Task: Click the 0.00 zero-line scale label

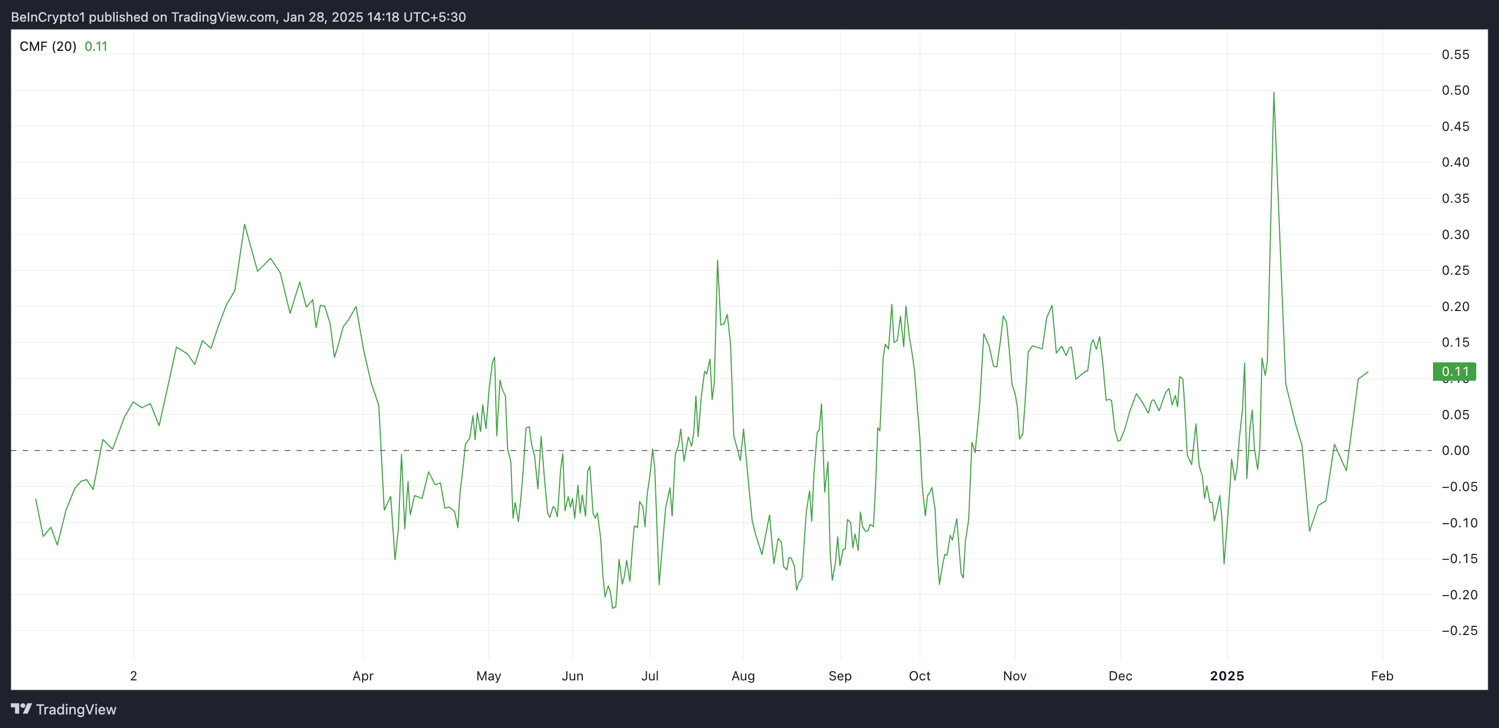Action: pyautogui.click(x=1455, y=451)
